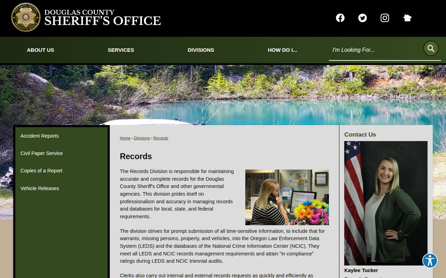Click Kaylee Tucker's portrait photo
446x278 pixels.
pyautogui.click(x=386, y=203)
